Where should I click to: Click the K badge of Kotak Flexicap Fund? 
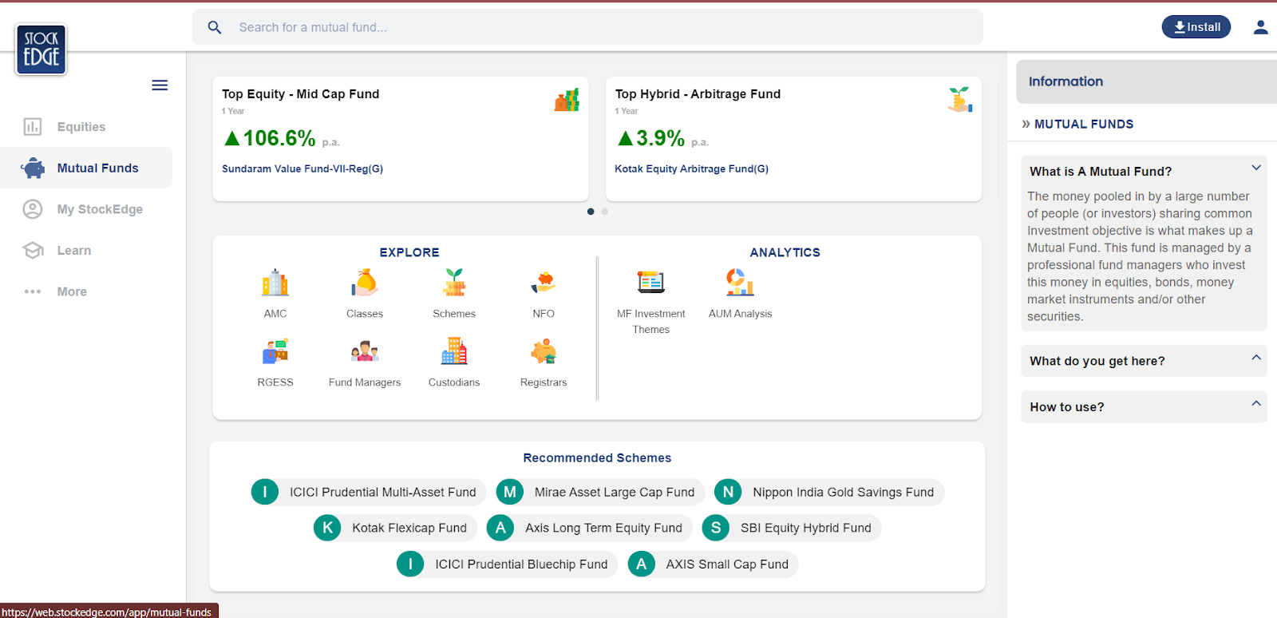point(327,528)
